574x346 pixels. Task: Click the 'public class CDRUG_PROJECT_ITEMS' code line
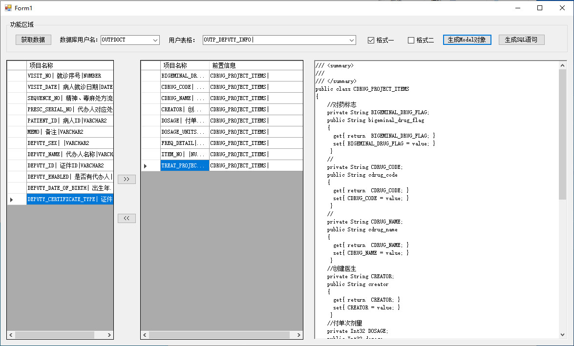click(362, 89)
